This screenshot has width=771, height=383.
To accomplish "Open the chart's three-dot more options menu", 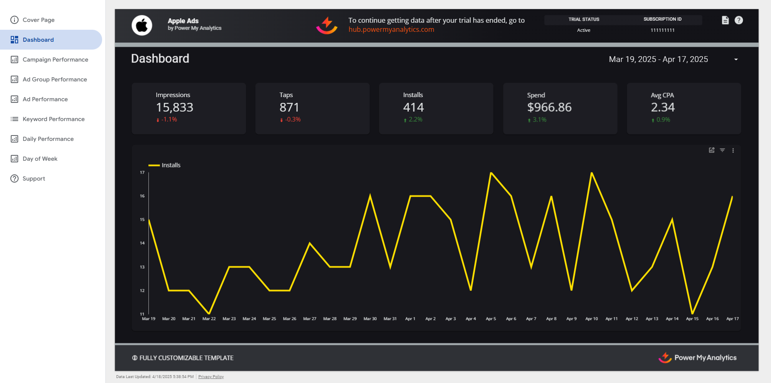I will [733, 150].
